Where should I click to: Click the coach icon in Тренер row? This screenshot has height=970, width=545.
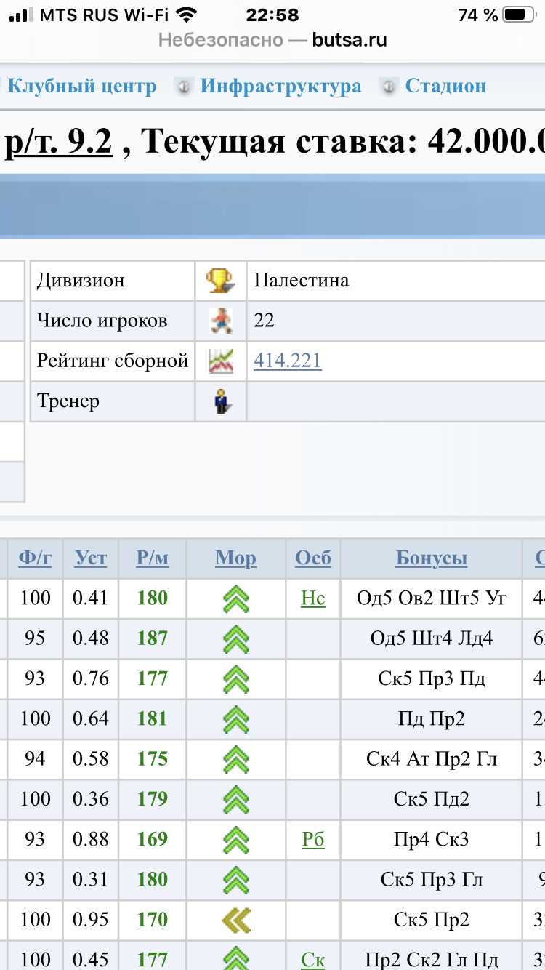click(x=220, y=401)
